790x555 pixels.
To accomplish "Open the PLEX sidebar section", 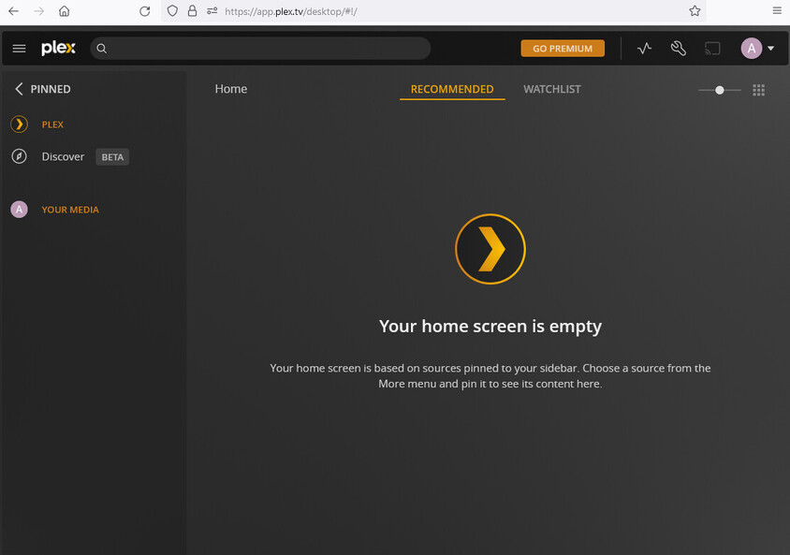I will pyautogui.click(x=52, y=124).
